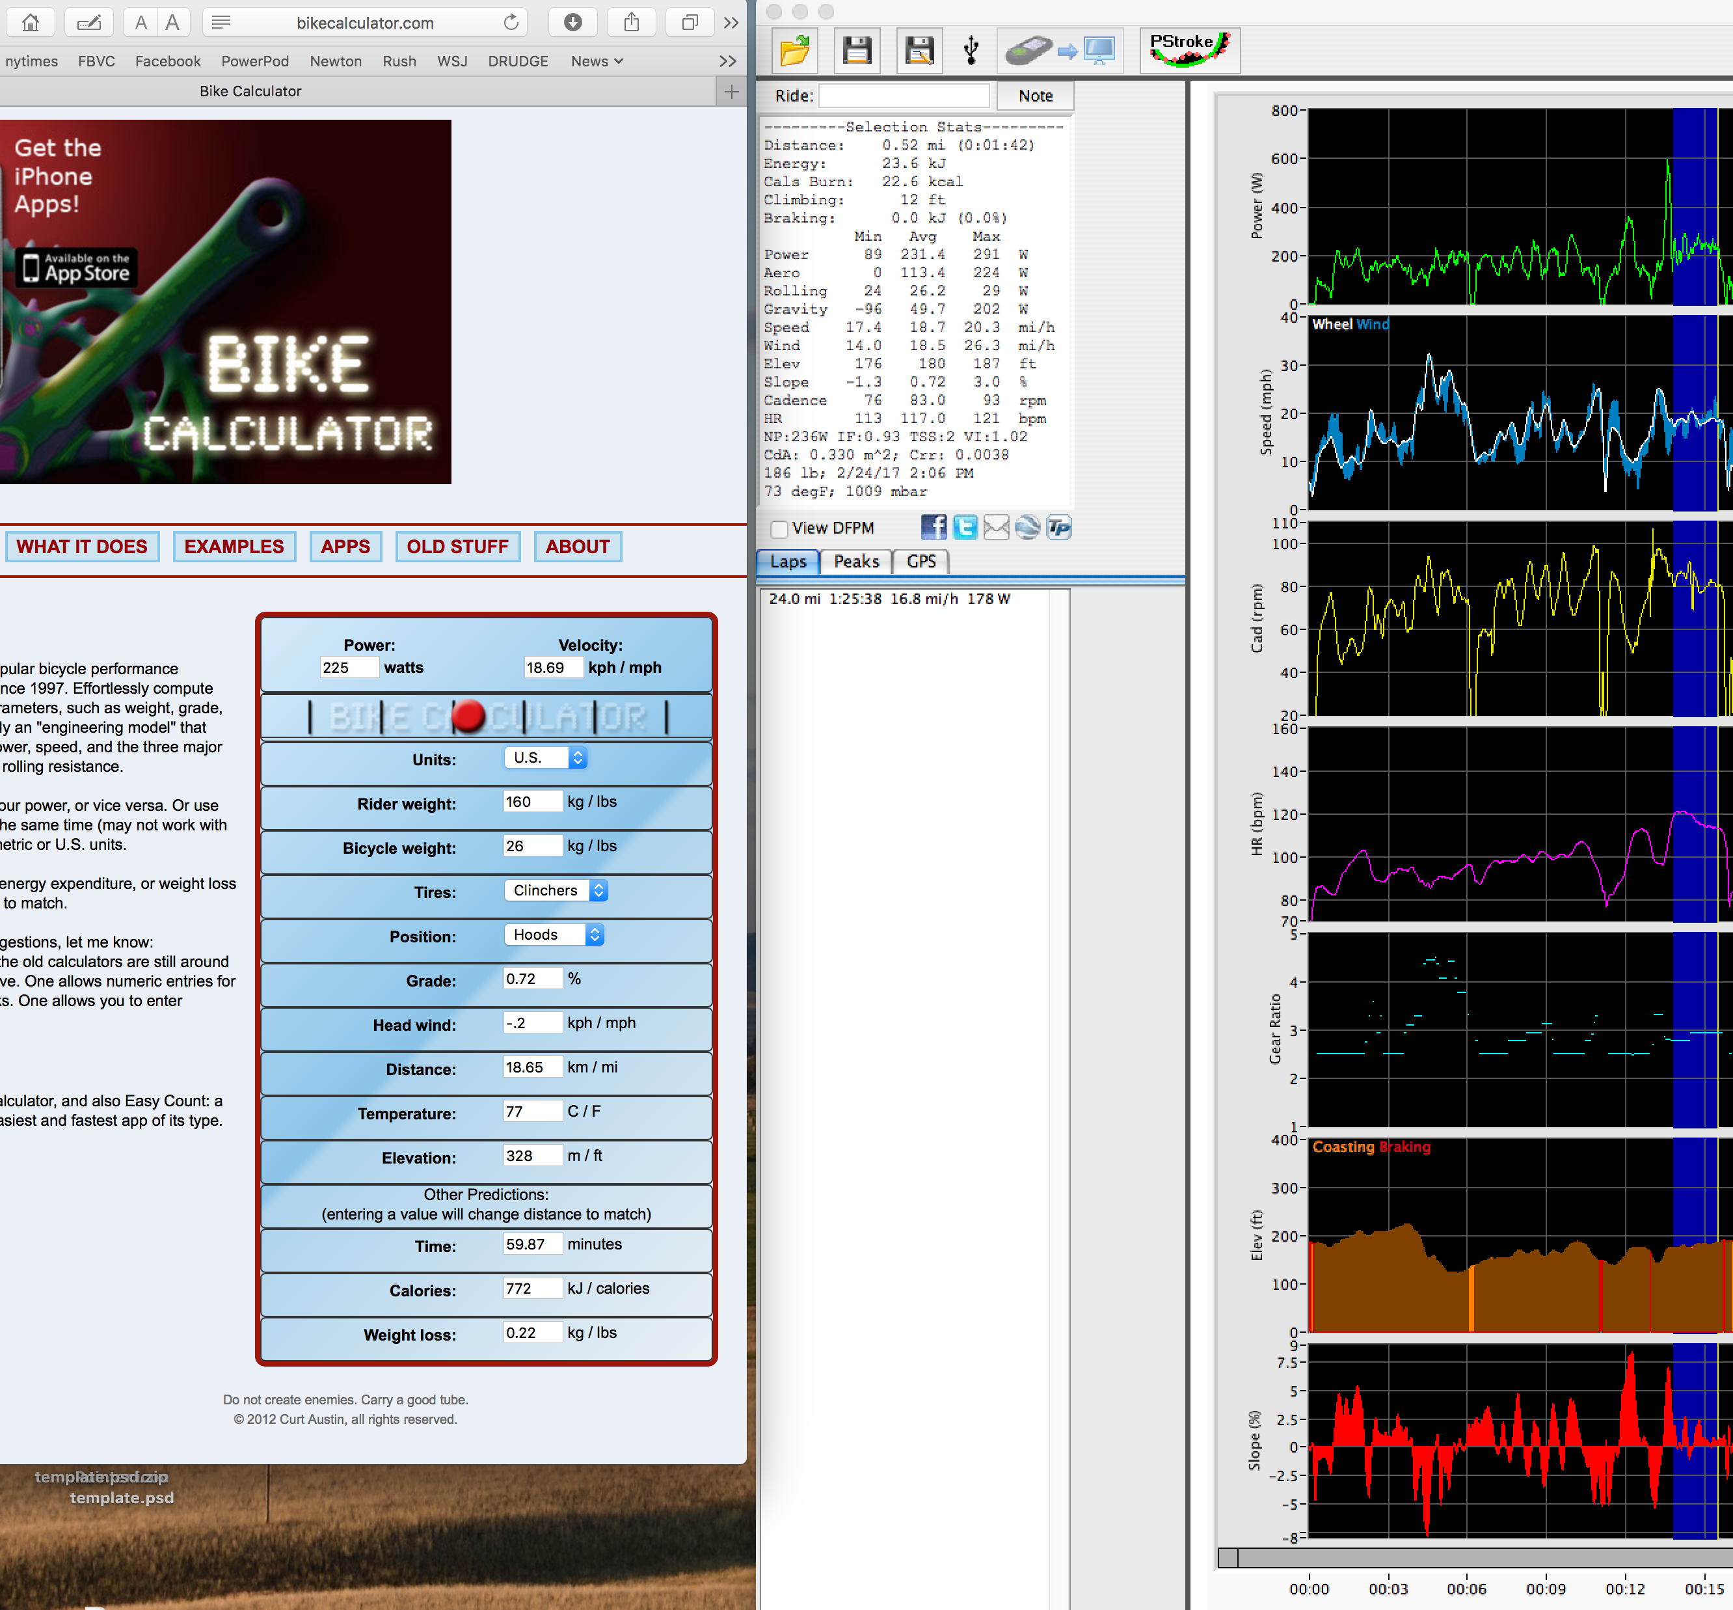Image resolution: width=1733 pixels, height=1610 pixels.
Task: Click into the Ride name field
Action: [904, 96]
